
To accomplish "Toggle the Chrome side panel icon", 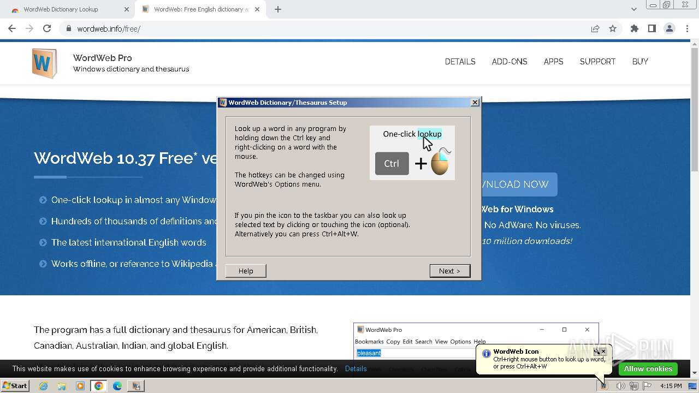I will (652, 28).
